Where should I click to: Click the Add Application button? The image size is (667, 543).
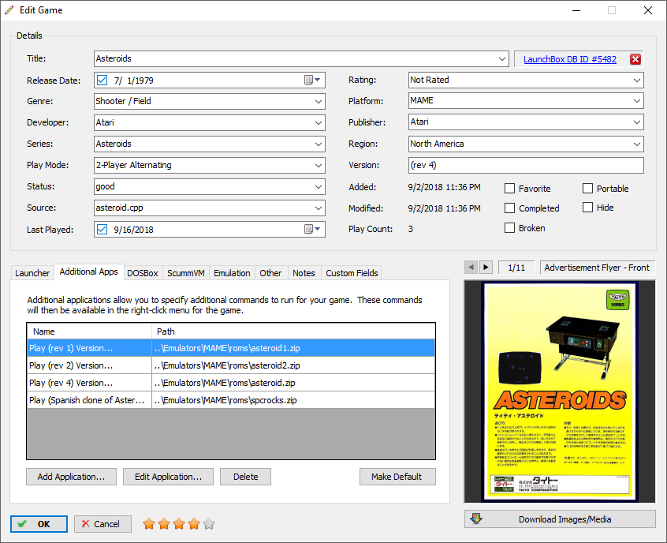click(71, 477)
